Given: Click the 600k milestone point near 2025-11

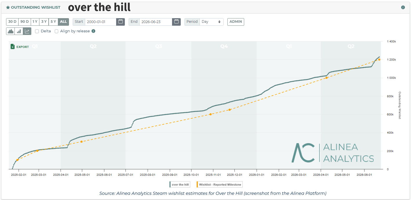Looking at the screenshot, I should 210,114.
